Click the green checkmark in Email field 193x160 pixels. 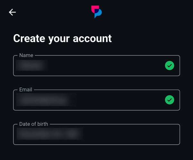(170, 100)
